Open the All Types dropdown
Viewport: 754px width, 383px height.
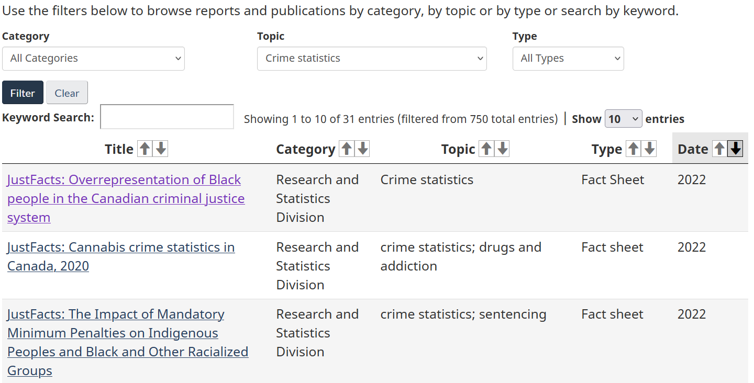[568, 59]
